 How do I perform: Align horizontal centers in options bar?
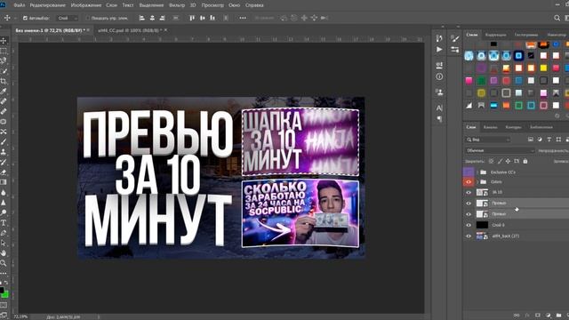point(152,18)
